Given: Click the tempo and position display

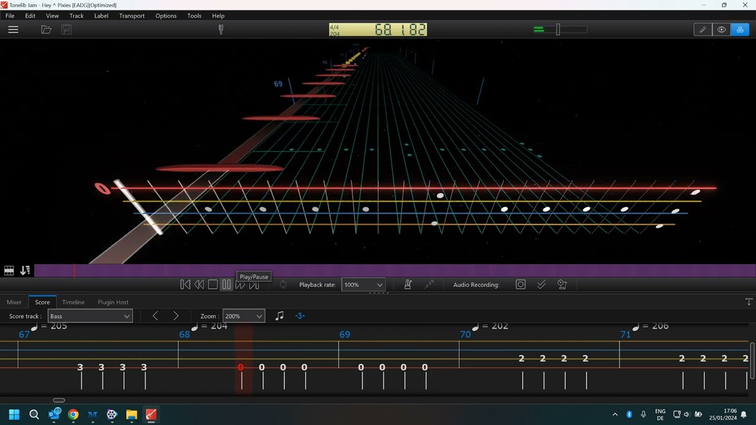Looking at the screenshot, I should [x=378, y=30].
